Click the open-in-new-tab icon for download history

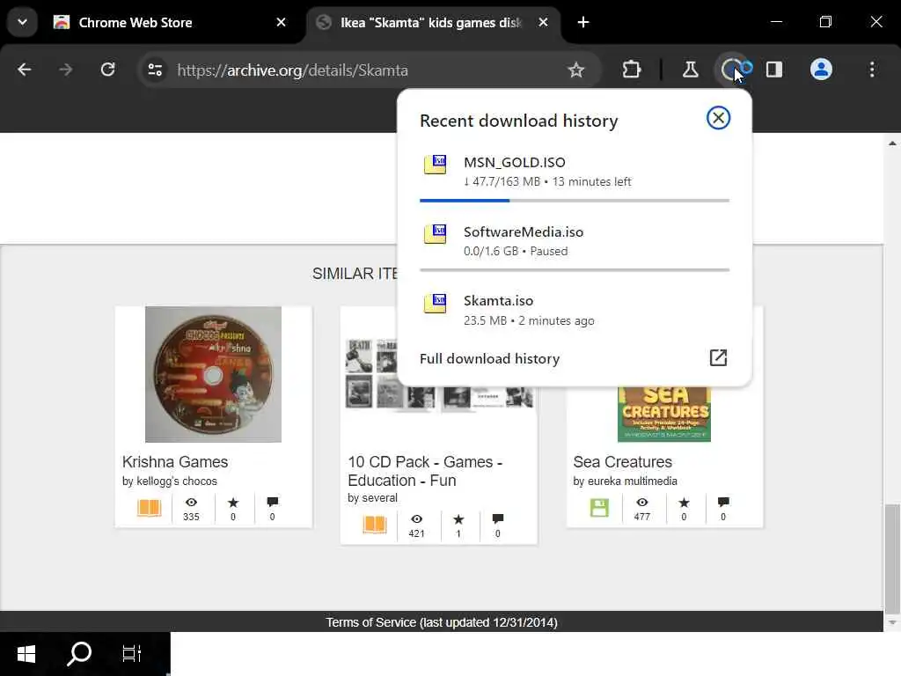(x=718, y=358)
